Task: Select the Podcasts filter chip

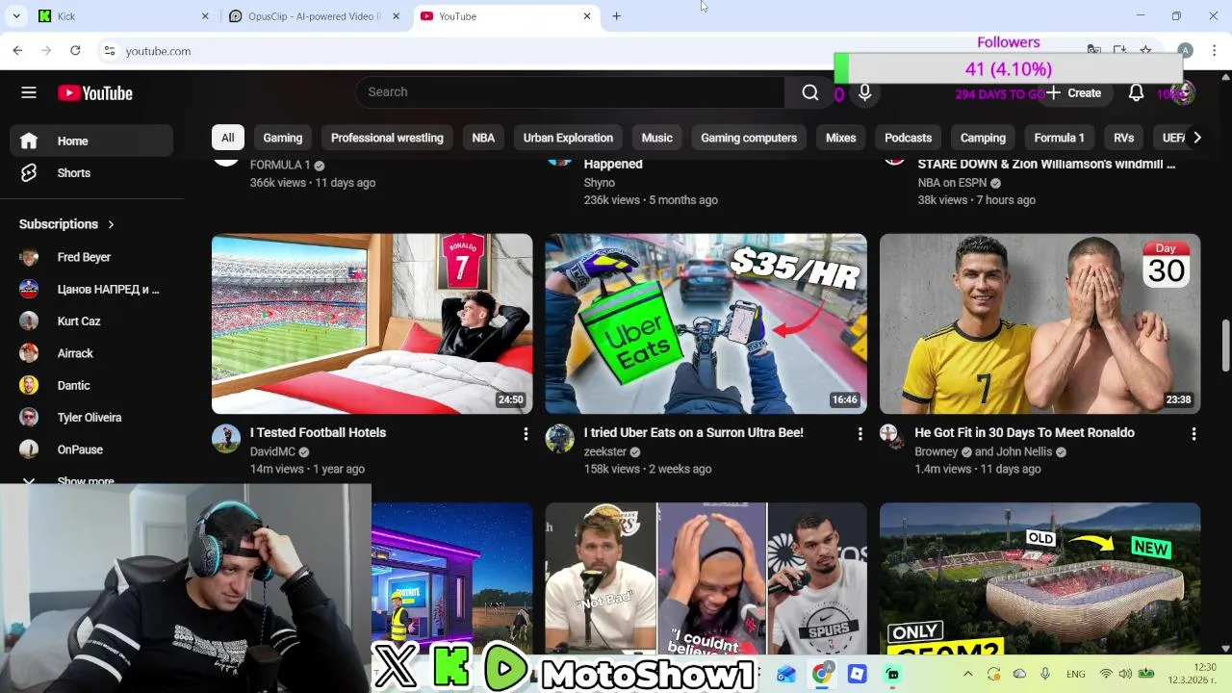Action: point(908,138)
